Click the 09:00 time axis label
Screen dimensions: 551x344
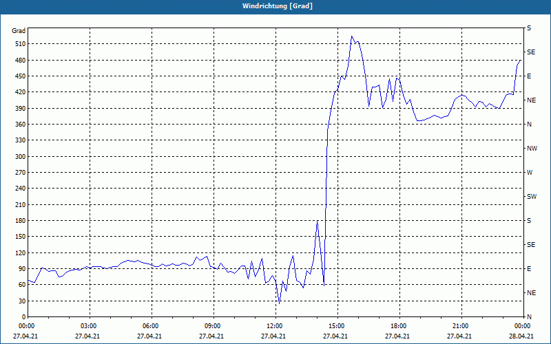(x=214, y=326)
